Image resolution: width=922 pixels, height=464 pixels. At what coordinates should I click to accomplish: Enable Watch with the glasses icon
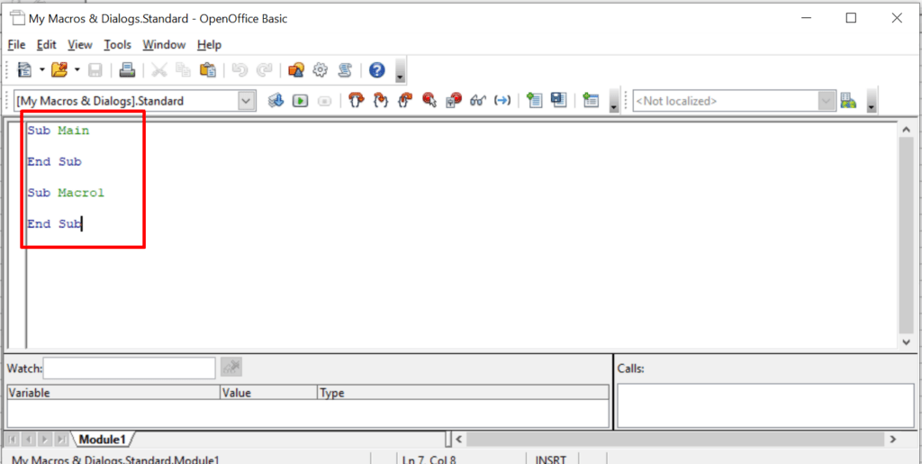tap(477, 101)
